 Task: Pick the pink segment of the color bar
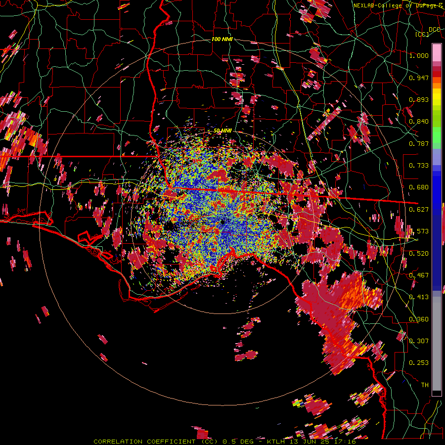pyautogui.click(x=437, y=52)
